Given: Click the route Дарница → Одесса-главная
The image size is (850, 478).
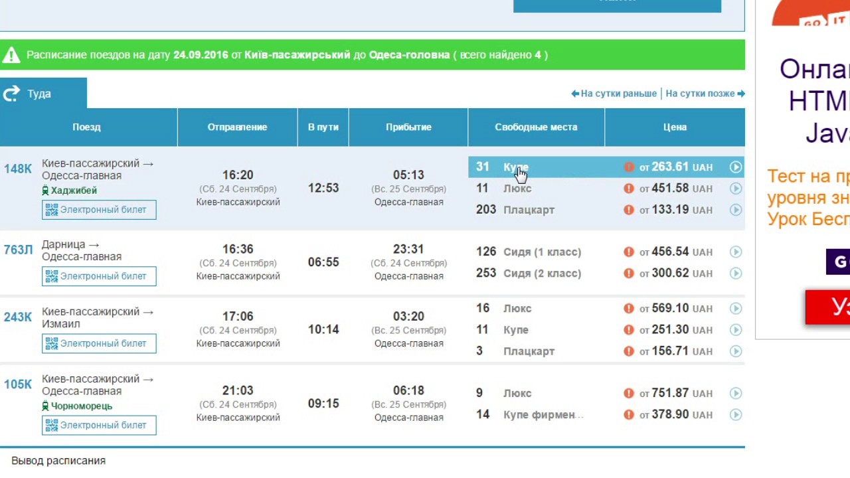Looking at the screenshot, I should click(x=82, y=250).
